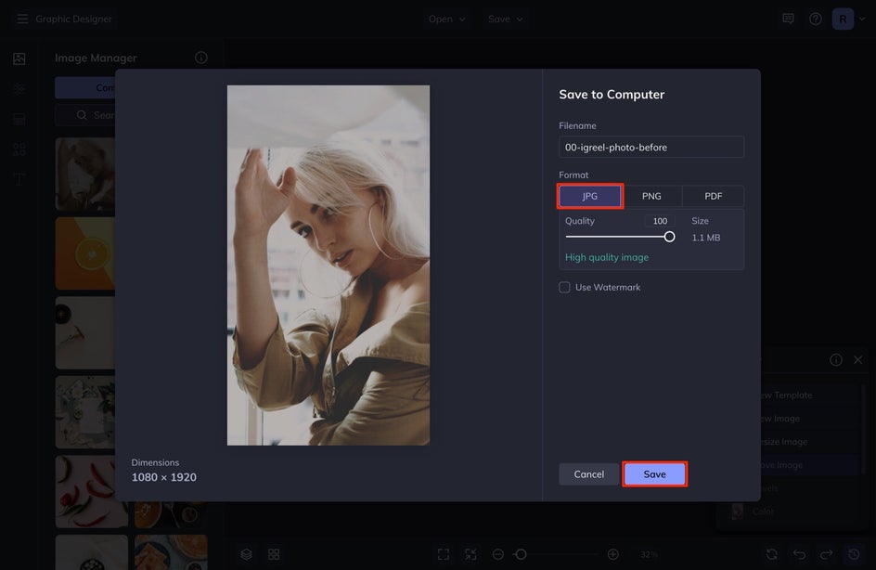The height and width of the screenshot is (570, 876).
Task: Open the Text tool sidebar icon
Action: pyautogui.click(x=19, y=179)
